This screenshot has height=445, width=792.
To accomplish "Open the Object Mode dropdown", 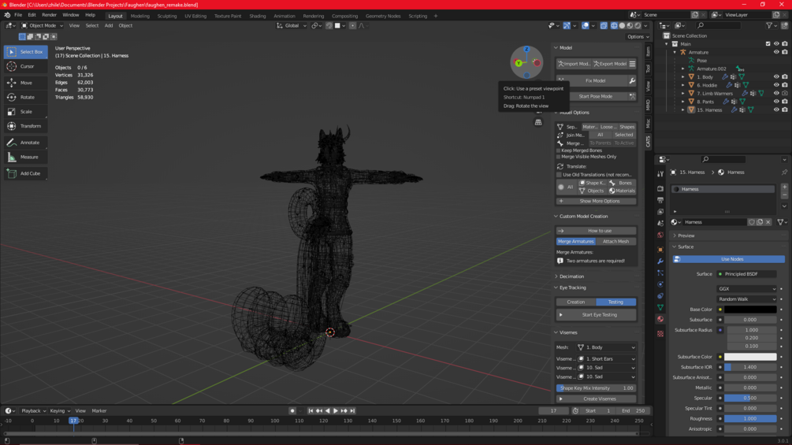I will point(42,26).
